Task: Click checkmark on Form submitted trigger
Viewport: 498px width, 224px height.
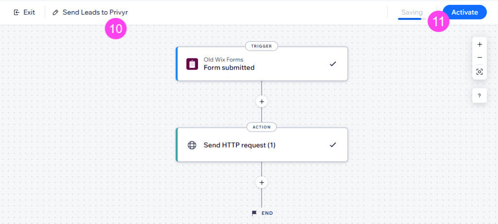Action: 333,64
